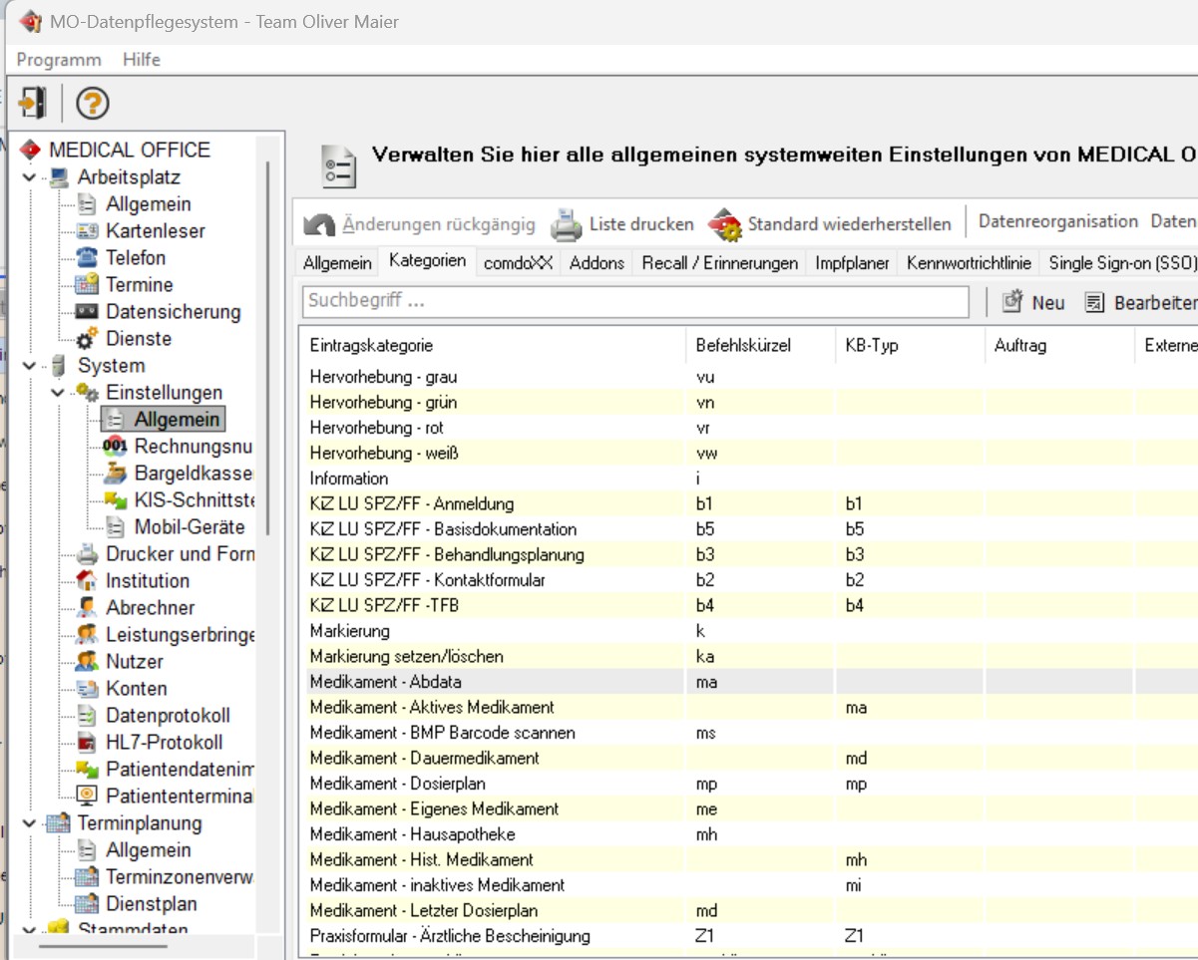Open the HL7-Protokoll entry in the tree

165,743
